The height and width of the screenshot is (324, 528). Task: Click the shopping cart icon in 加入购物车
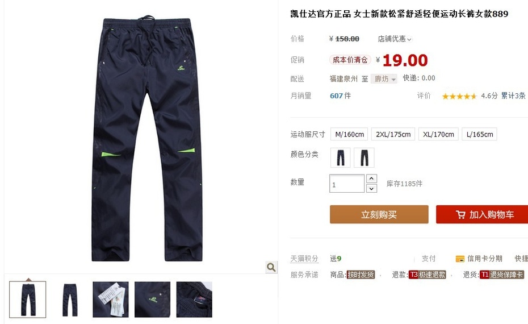(460, 215)
